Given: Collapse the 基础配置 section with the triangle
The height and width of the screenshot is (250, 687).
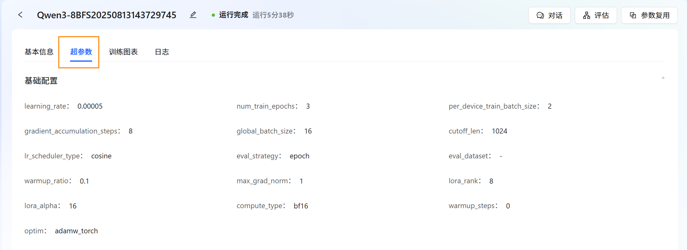Looking at the screenshot, I should pos(663,78).
